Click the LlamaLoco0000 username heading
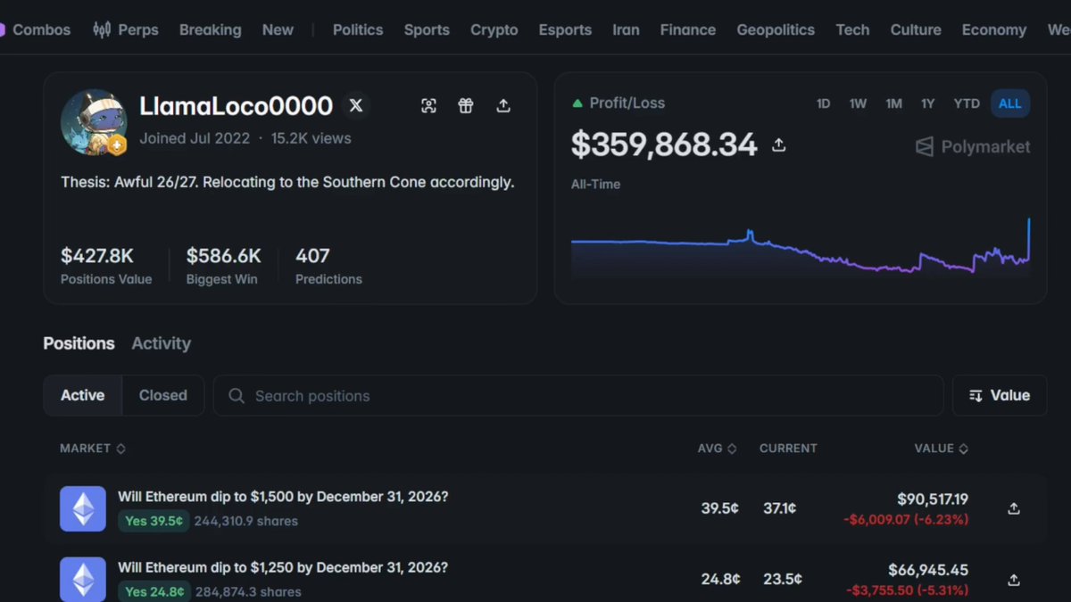 pyautogui.click(x=236, y=106)
